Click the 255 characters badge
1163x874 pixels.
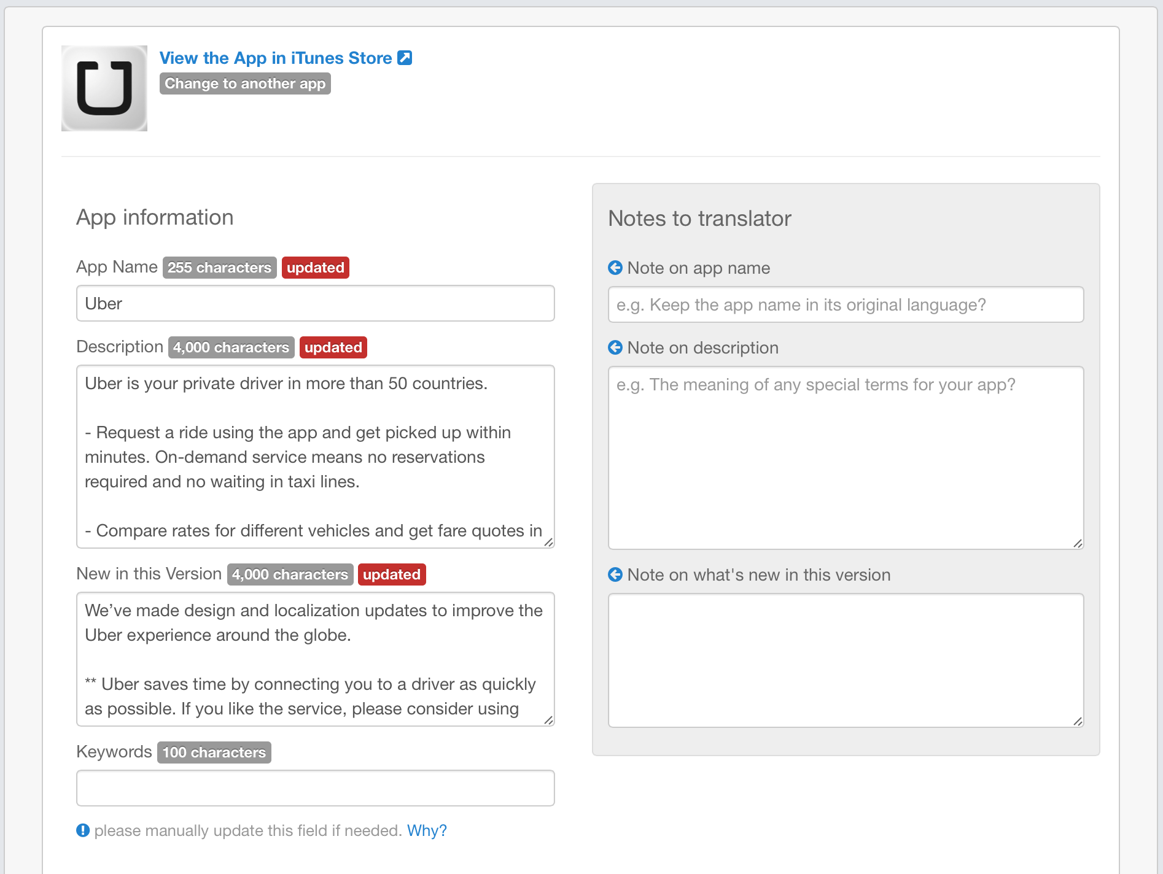(220, 268)
